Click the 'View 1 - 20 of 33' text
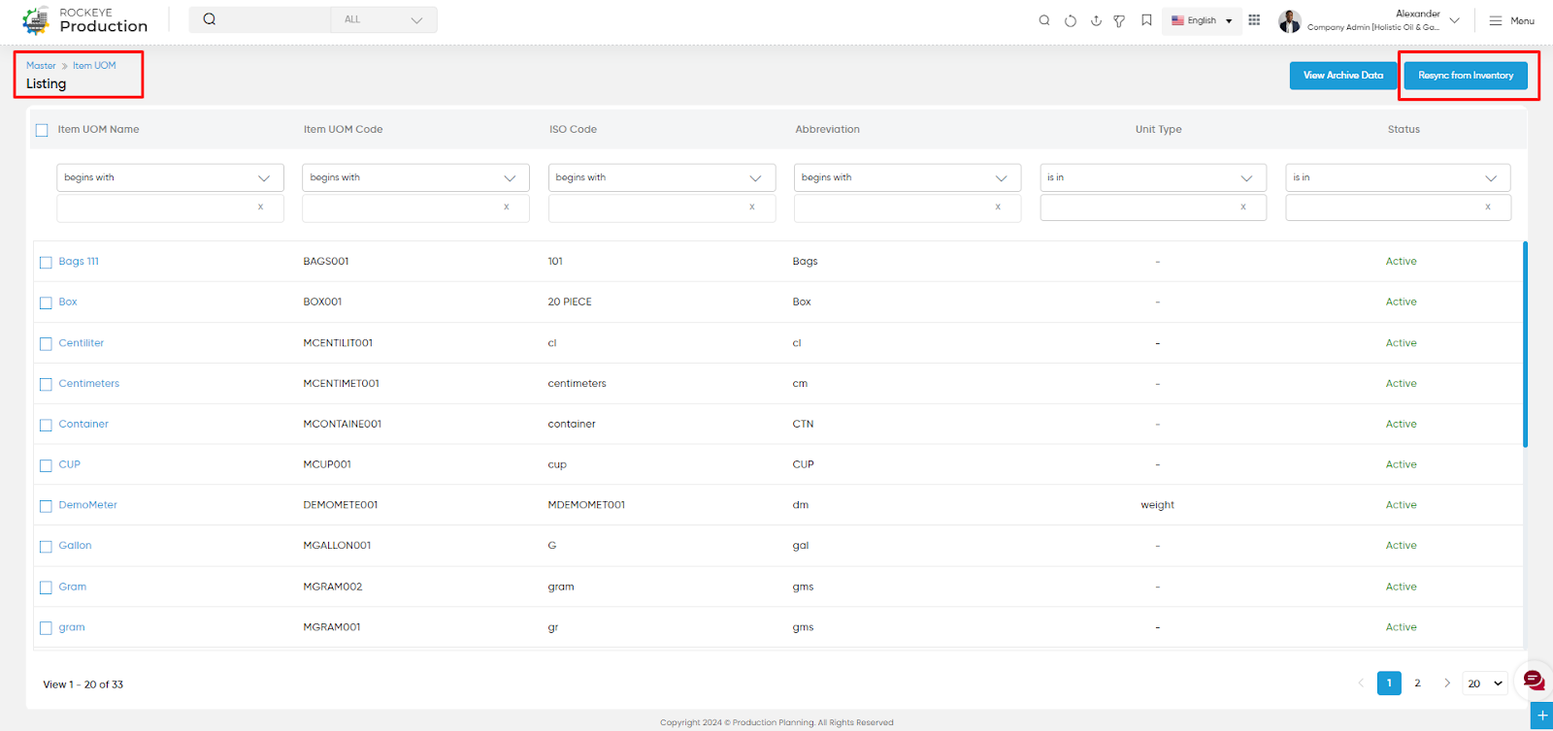The height and width of the screenshot is (731, 1553). pos(83,684)
